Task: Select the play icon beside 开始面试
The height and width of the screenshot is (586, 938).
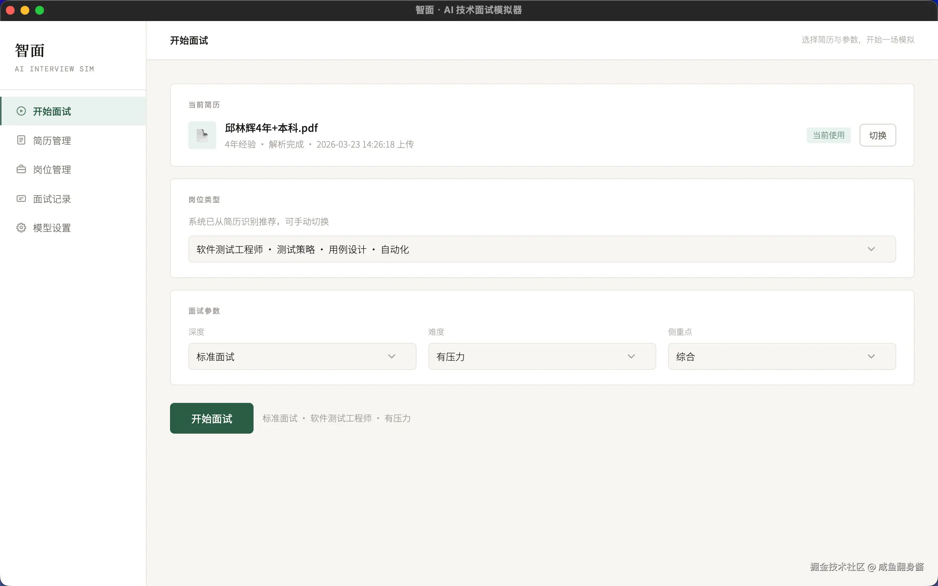Action: click(21, 111)
